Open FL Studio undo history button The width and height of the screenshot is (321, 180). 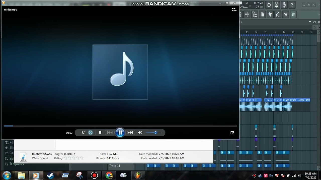(269, 5)
